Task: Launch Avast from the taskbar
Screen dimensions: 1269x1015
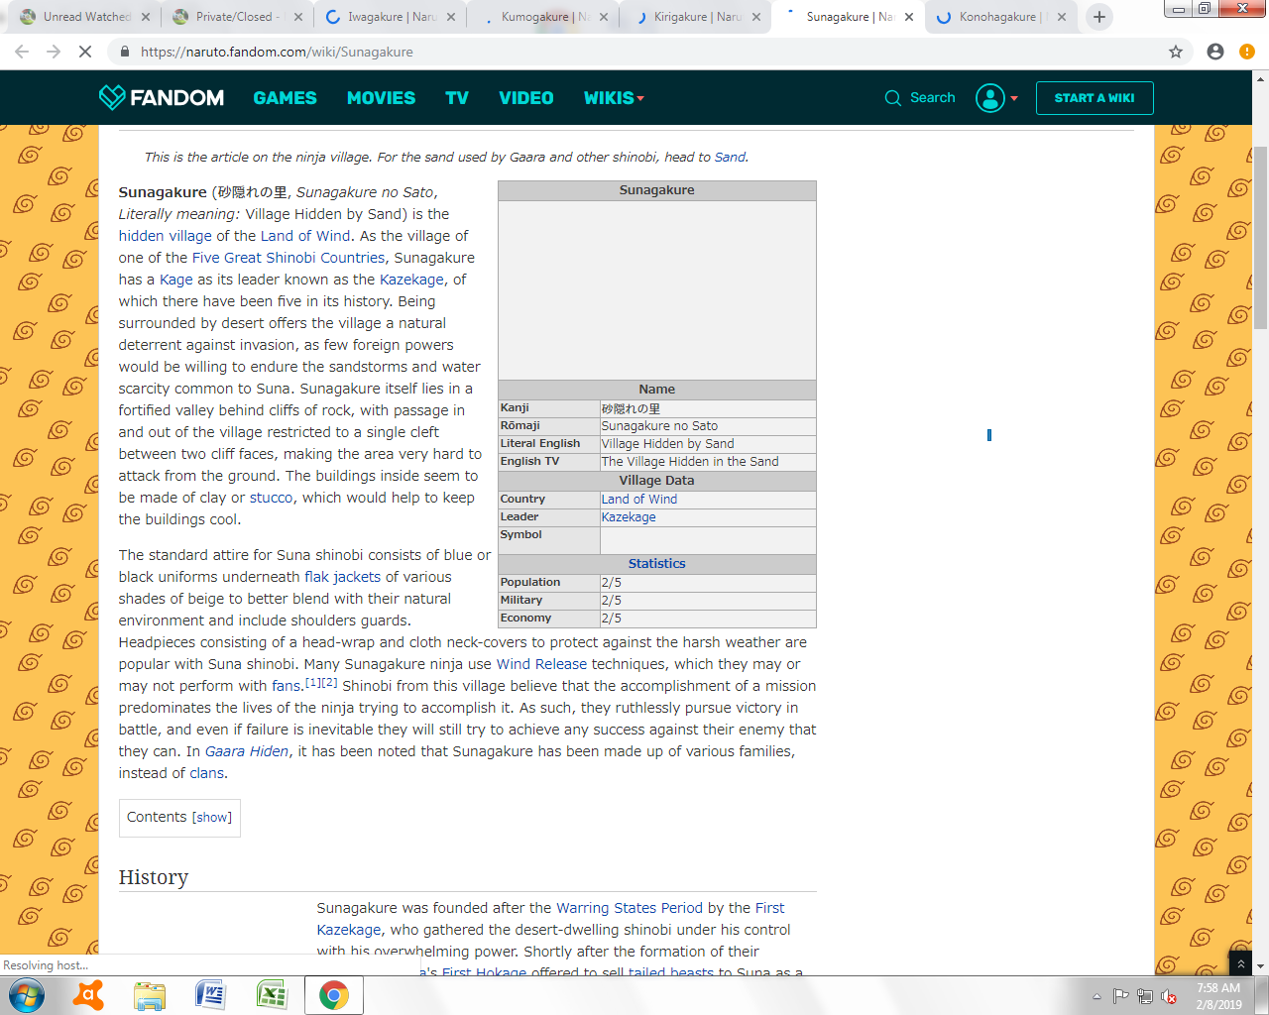Action: [x=89, y=995]
